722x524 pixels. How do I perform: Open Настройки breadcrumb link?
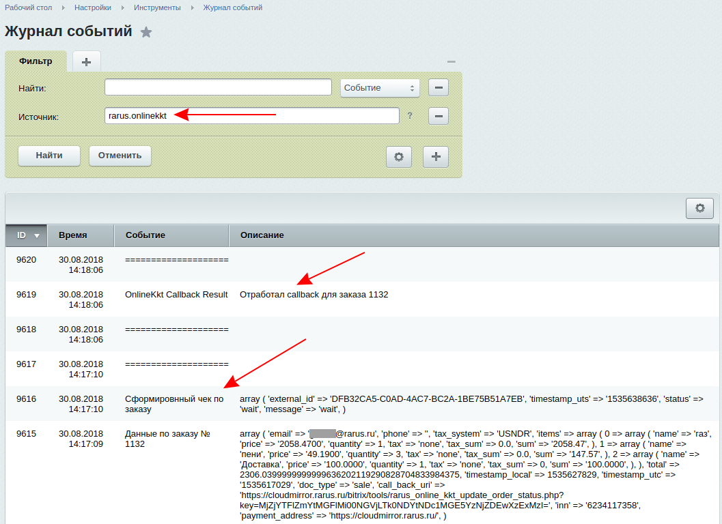(93, 8)
